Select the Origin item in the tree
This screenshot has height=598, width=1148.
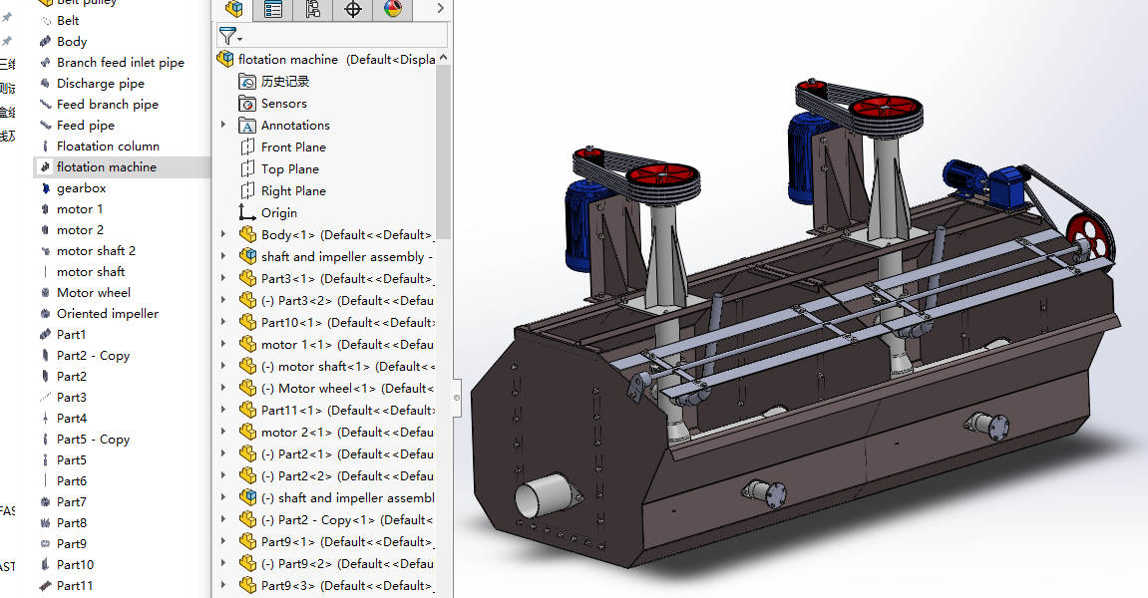click(x=278, y=213)
